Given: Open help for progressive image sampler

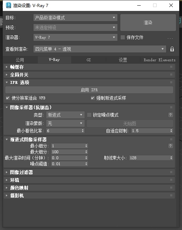Looking at the screenshot, I should 171,146.
